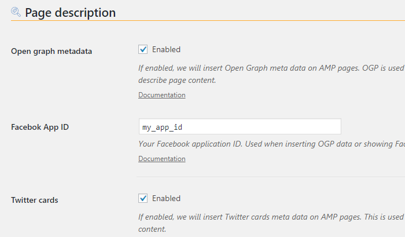Click the divider line above Twitter cards section
Viewport: 405px width, 237px height.
(x=271, y=177)
